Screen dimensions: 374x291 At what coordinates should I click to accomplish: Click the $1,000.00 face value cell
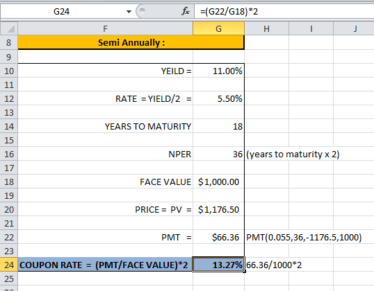tap(218, 182)
